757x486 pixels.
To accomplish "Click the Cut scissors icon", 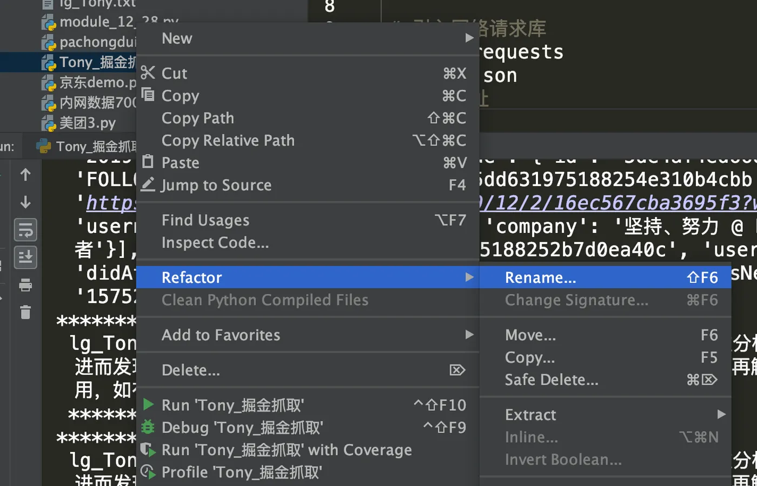I will click(x=148, y=72).
